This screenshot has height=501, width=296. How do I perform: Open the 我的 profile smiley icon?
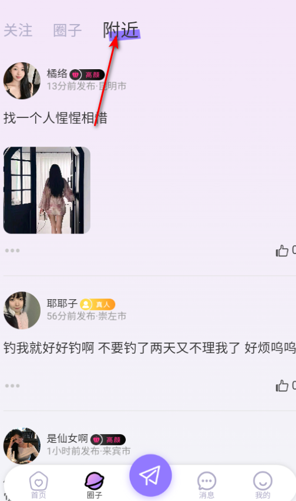(263, 485)
